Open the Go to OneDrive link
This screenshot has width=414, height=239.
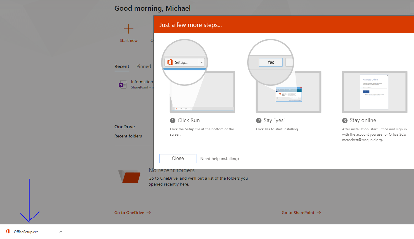[x=129, y=213]
